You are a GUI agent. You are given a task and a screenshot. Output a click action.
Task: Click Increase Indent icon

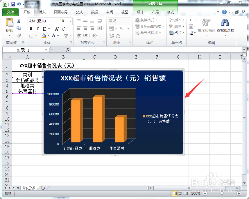pos(85,35)
